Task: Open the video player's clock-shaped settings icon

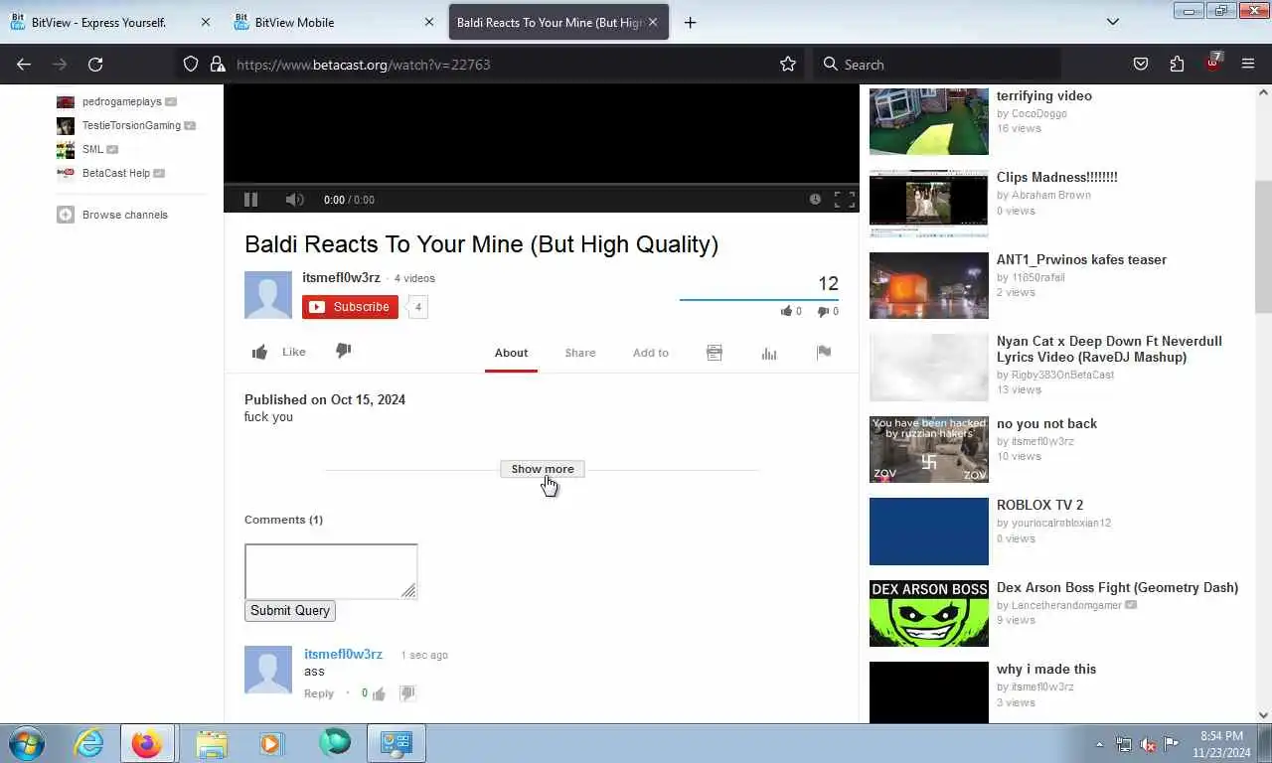Action: [x=815, y=200]
